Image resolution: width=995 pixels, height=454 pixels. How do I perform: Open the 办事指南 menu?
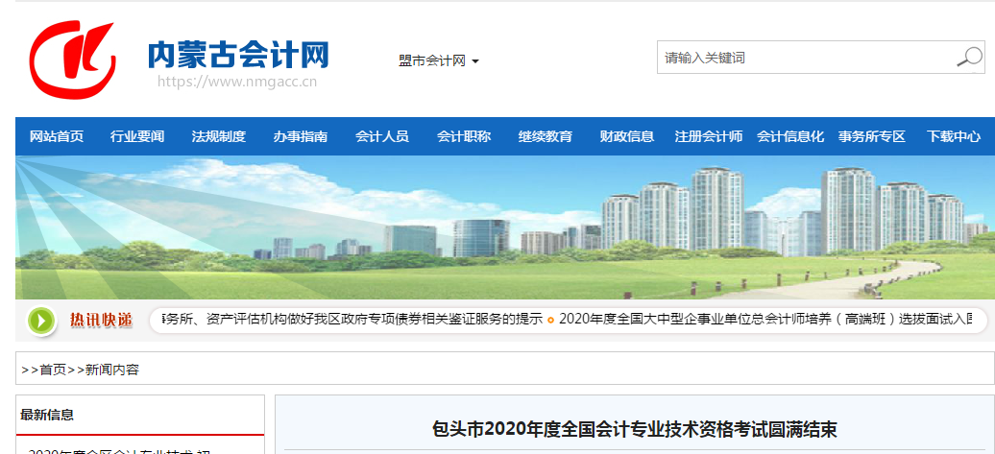tap(301, 136)
